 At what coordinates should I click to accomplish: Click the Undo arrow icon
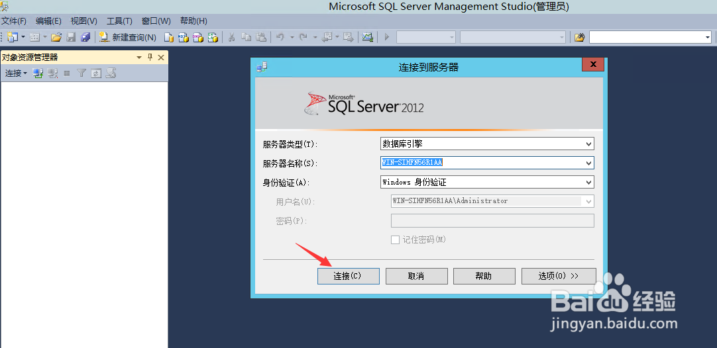pos(280,38)
